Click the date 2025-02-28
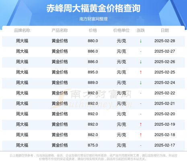The width and height of the screenshot is (187, 161). click(164, 41)
